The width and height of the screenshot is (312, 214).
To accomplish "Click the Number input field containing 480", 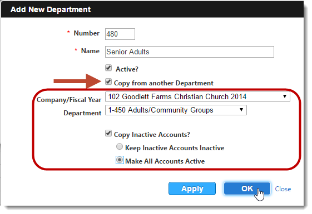I will pos(120,34).
